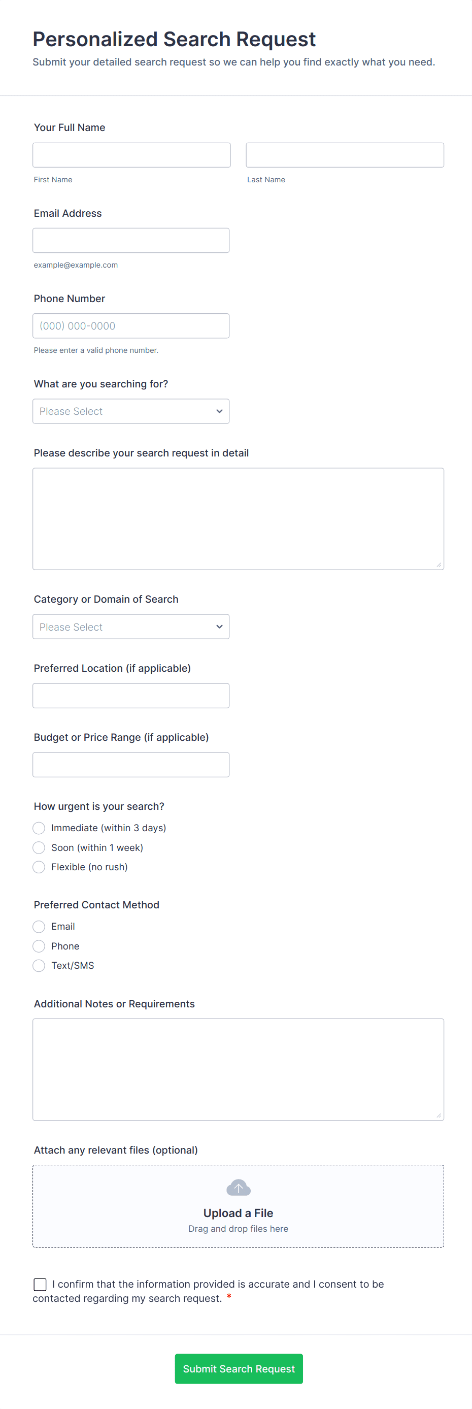Open the 'What are you searching for?' dropdown

click(131, 411)
